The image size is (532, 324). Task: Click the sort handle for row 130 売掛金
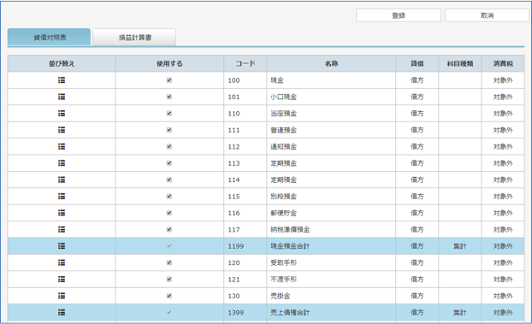tap(62, 296)
